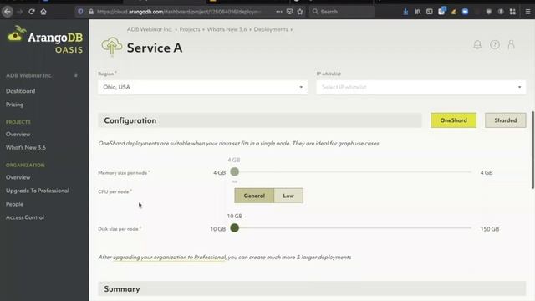Viewport: 535px width, 301px height.
Task: Open notifications bell icon
Action: (x=477, y=44)
